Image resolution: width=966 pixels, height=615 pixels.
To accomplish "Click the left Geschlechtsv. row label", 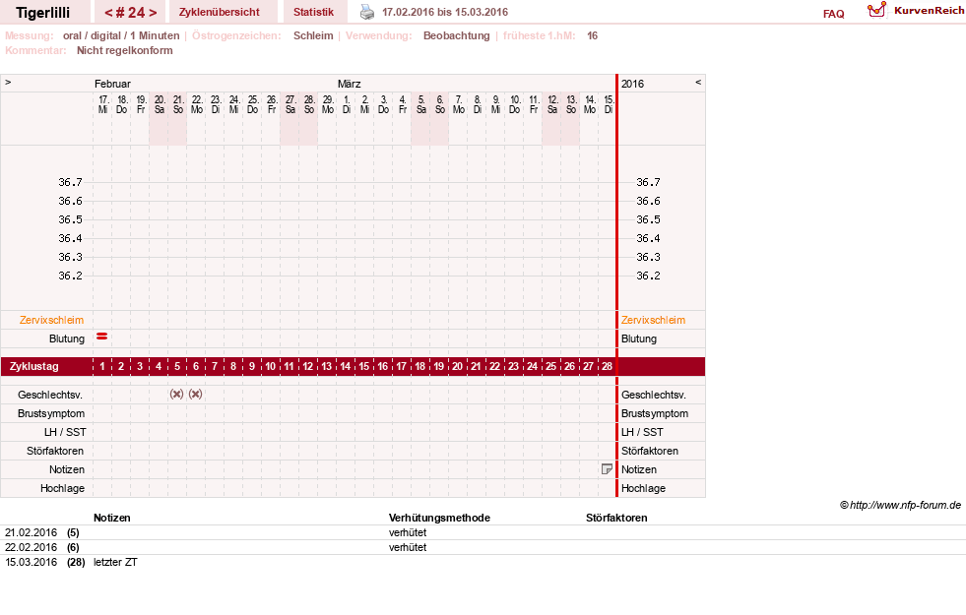I will click(x=50, y=395).
